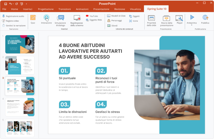Click the Start from beginning slideshow icon
Viewport: 214px width, 139px height.
pyautogui.click(x=22, y=4)
